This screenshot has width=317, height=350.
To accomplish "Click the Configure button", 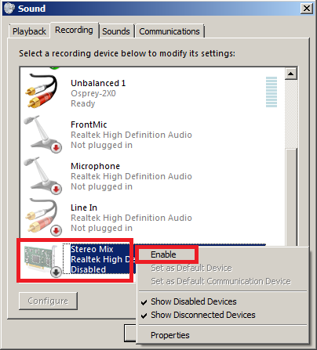I will click(x=48, y=301).
